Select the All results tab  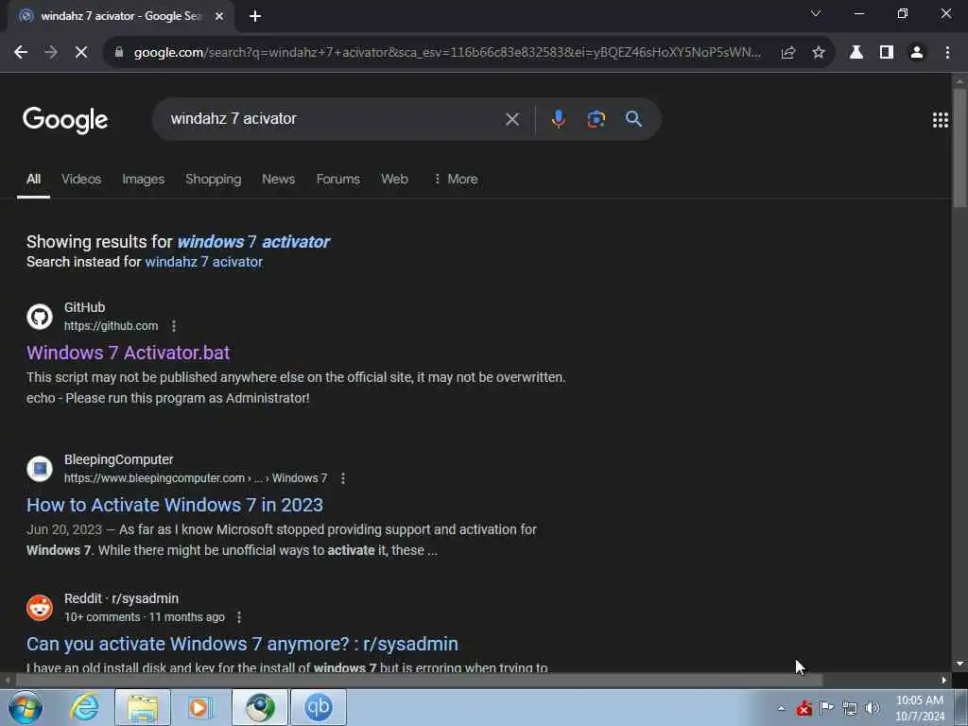coord(33,179)
